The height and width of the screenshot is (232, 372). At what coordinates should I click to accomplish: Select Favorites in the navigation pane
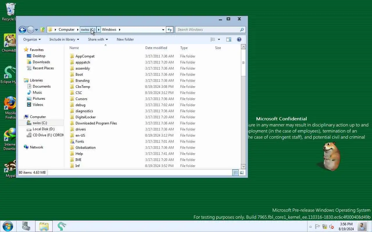[37, 50]
